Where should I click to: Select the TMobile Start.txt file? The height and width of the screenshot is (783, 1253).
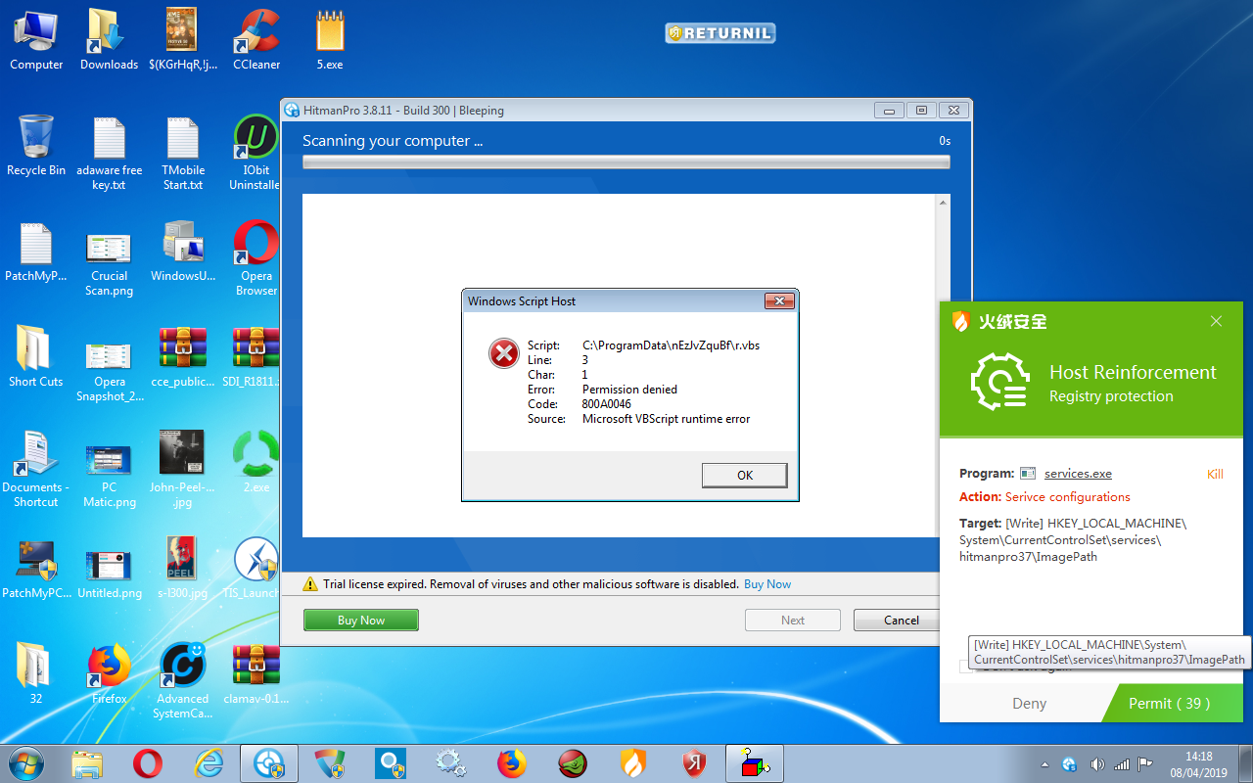tap(183, 153)
